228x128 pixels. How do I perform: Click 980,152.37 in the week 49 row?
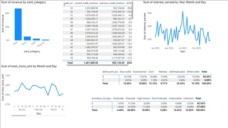[x=92, y=22]
